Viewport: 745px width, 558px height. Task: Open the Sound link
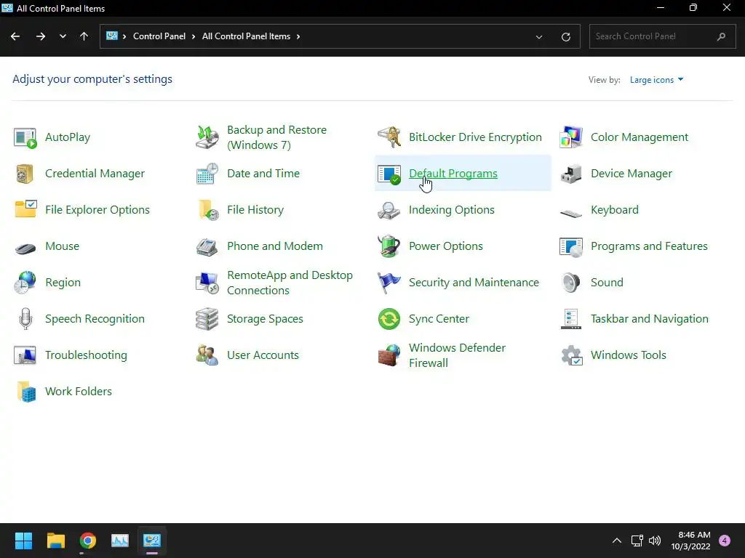coord(607,283)
